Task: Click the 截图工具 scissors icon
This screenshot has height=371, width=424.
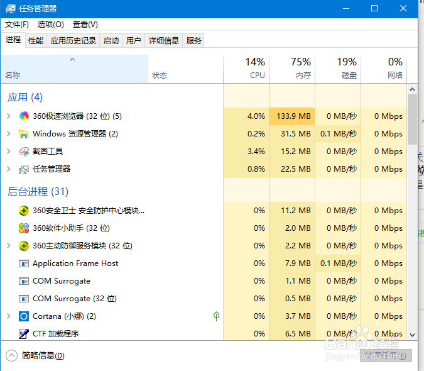Action: tap(24, 152)
